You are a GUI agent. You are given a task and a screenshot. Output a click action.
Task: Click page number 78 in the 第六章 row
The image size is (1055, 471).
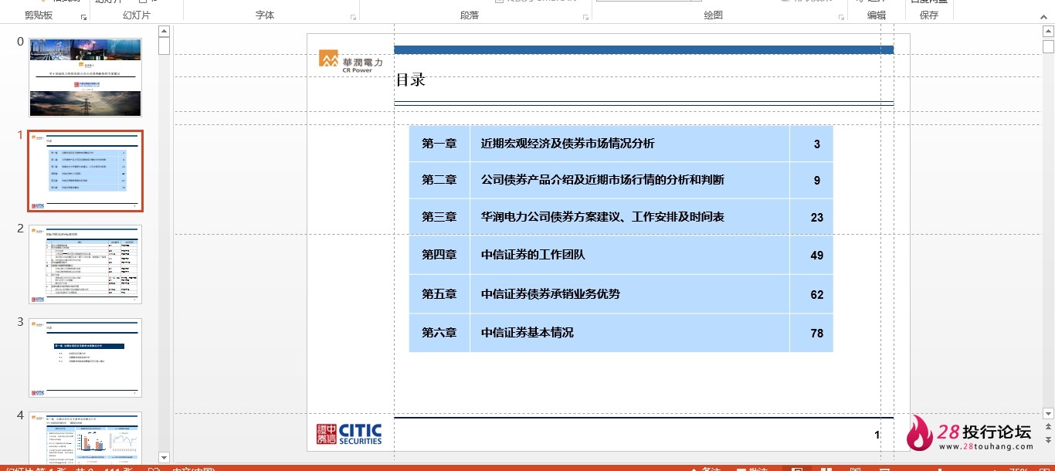point(817,334)
